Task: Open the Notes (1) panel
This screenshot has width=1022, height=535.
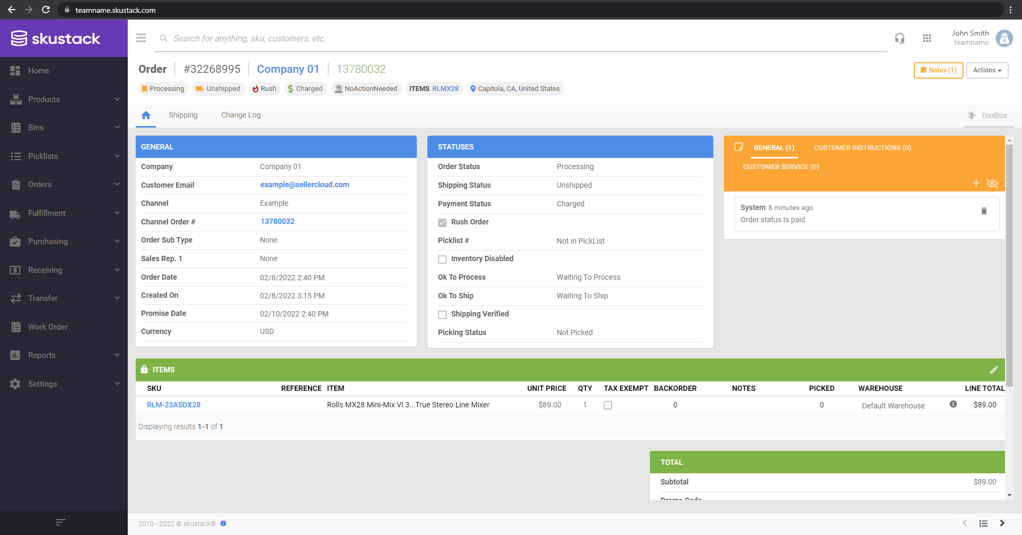Action: coord(938,70)
